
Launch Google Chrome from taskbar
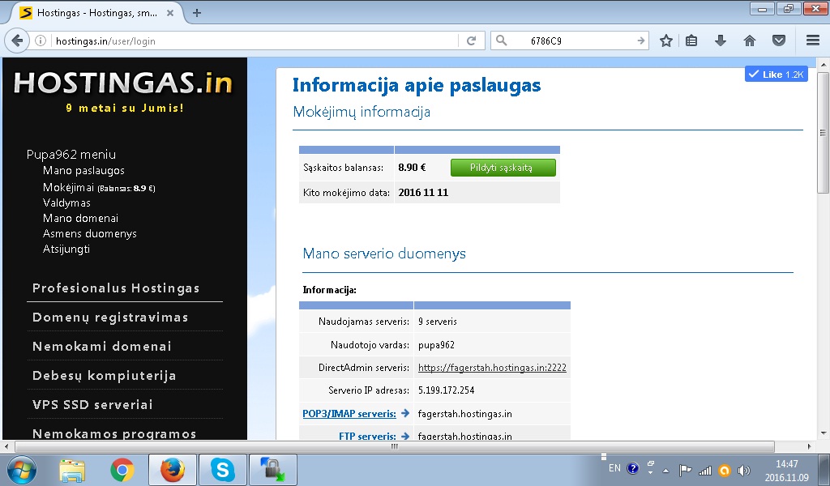coord(122,470)
